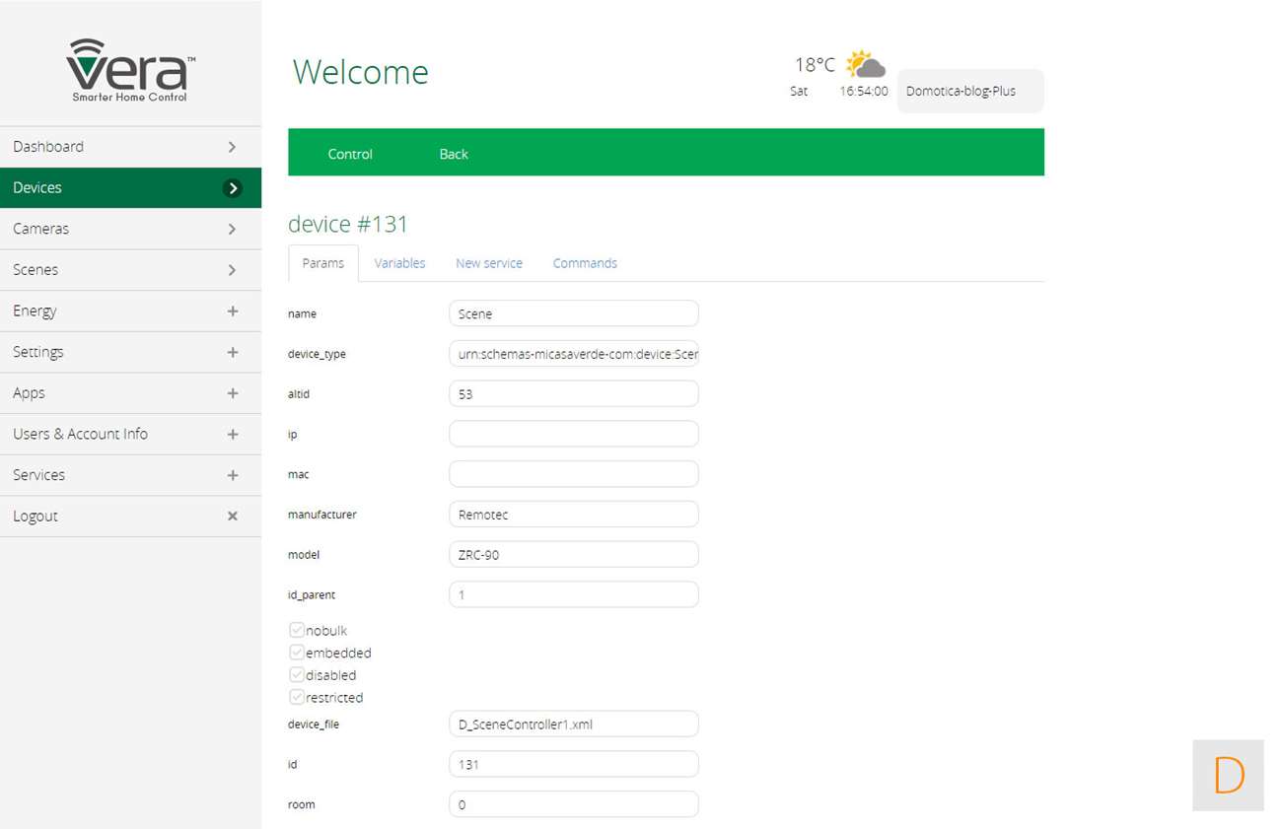Click the Control button

tap(350, 154)
